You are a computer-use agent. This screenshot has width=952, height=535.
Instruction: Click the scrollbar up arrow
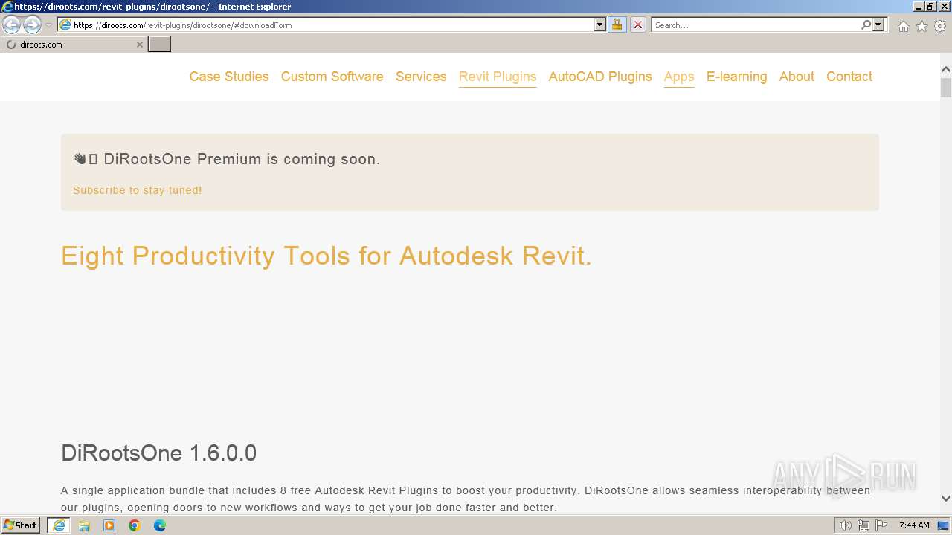(x=946, y=70)
